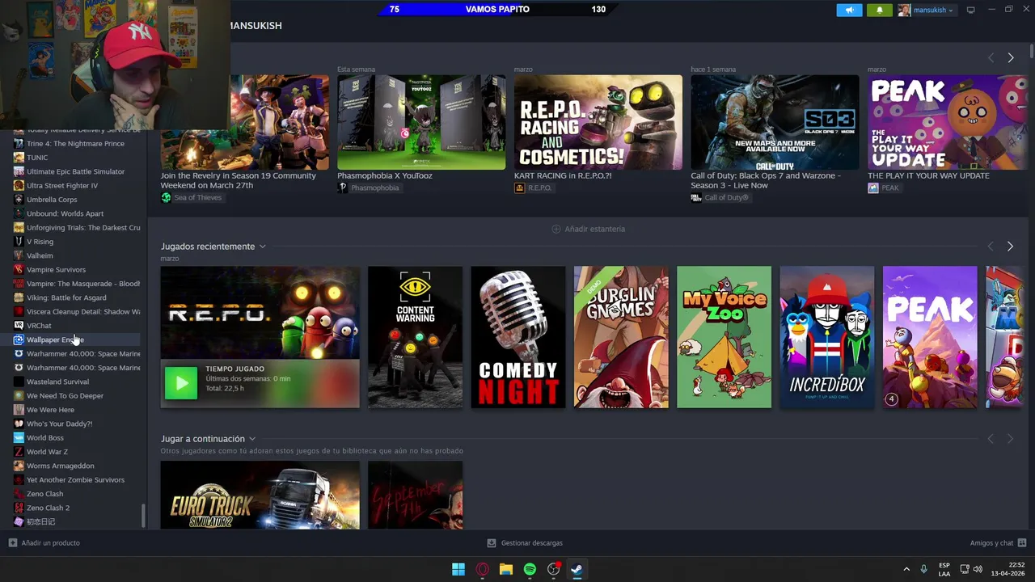Click the Sea of Thieves publisher icon
1035x582 pixels.
click(166, 197)
